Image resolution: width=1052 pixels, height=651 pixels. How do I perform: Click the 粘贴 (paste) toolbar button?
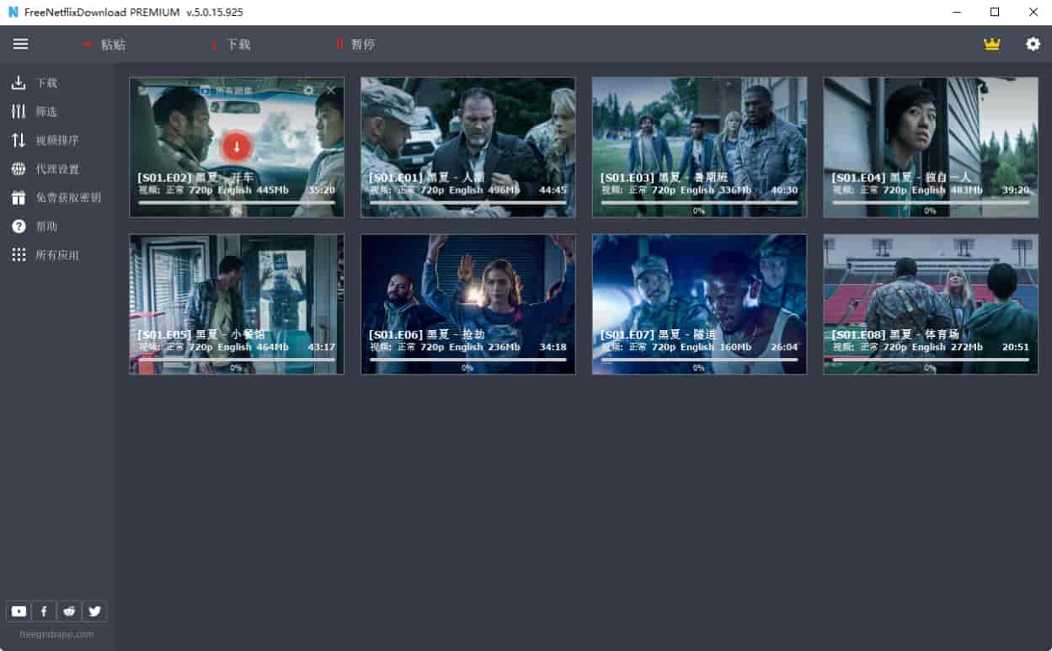point(104,45)
